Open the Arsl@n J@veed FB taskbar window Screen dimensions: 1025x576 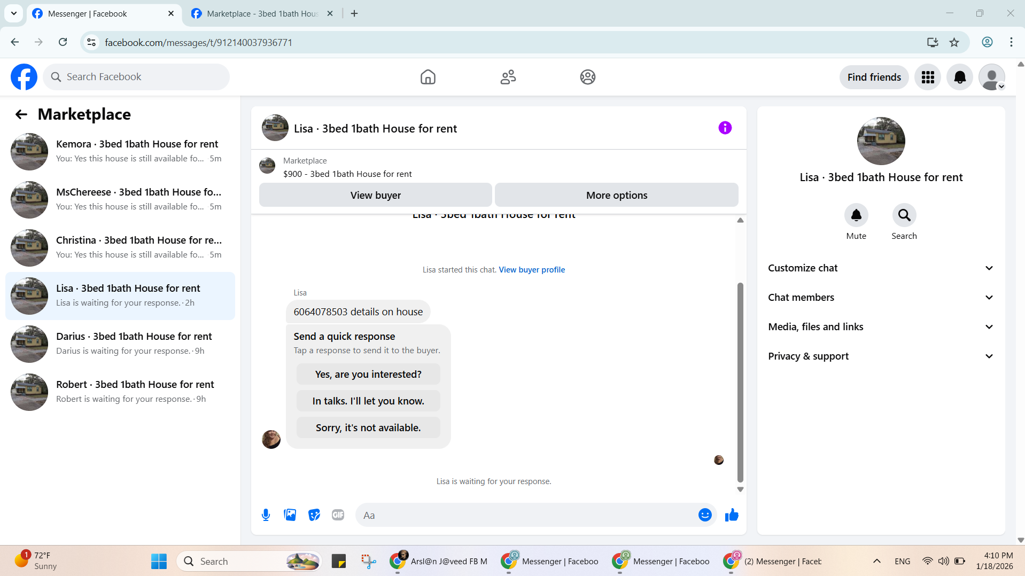click(438, 561)
